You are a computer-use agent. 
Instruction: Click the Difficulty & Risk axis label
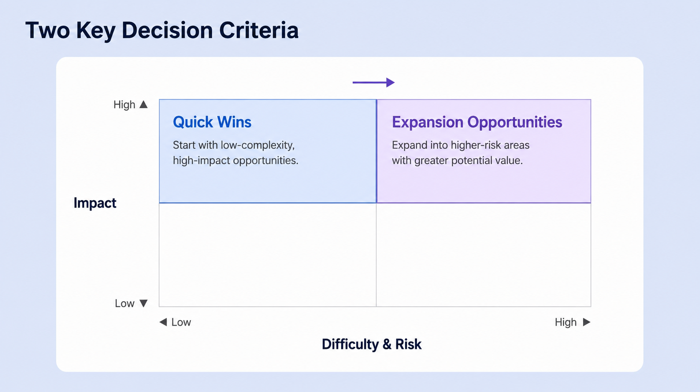pos(372,344)
